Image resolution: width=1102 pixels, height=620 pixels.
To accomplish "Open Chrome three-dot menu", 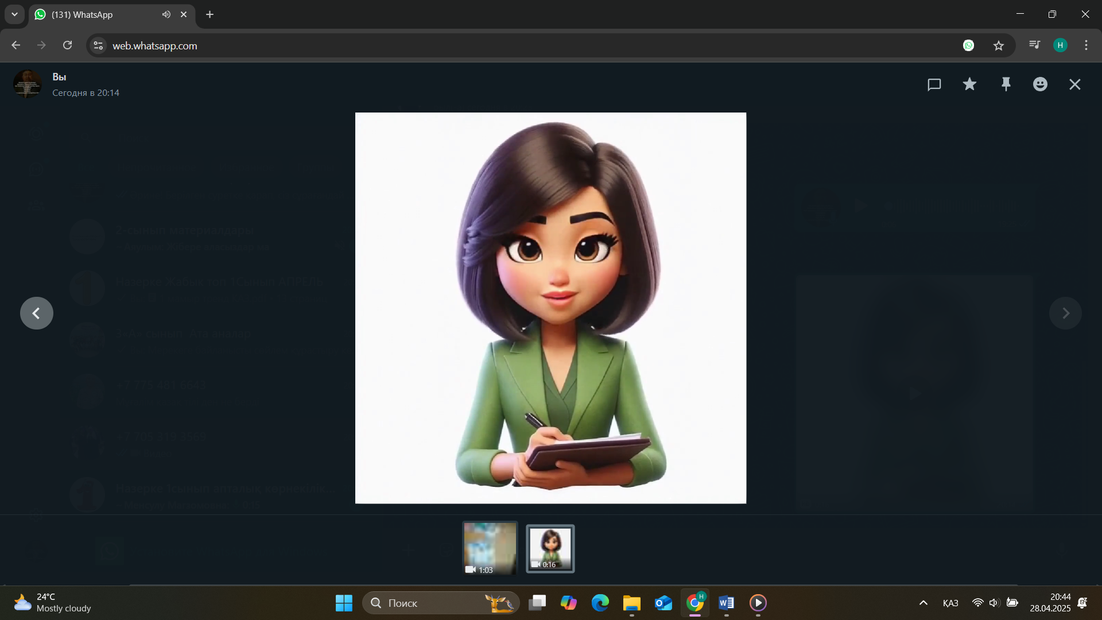I will (x=1086, y=45).
